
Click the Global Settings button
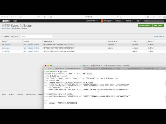pos(145,26)
